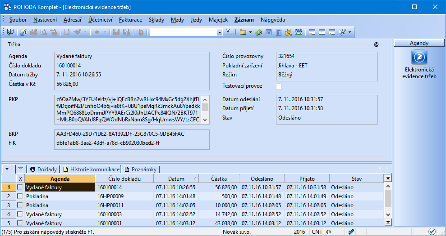Click the Číslo dokladu column header

coord(124,179)
